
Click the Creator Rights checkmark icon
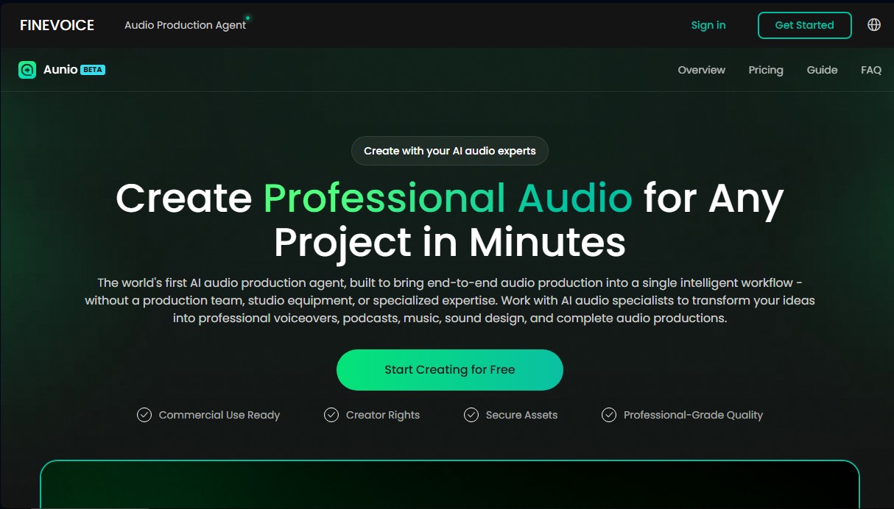(331, 415)
